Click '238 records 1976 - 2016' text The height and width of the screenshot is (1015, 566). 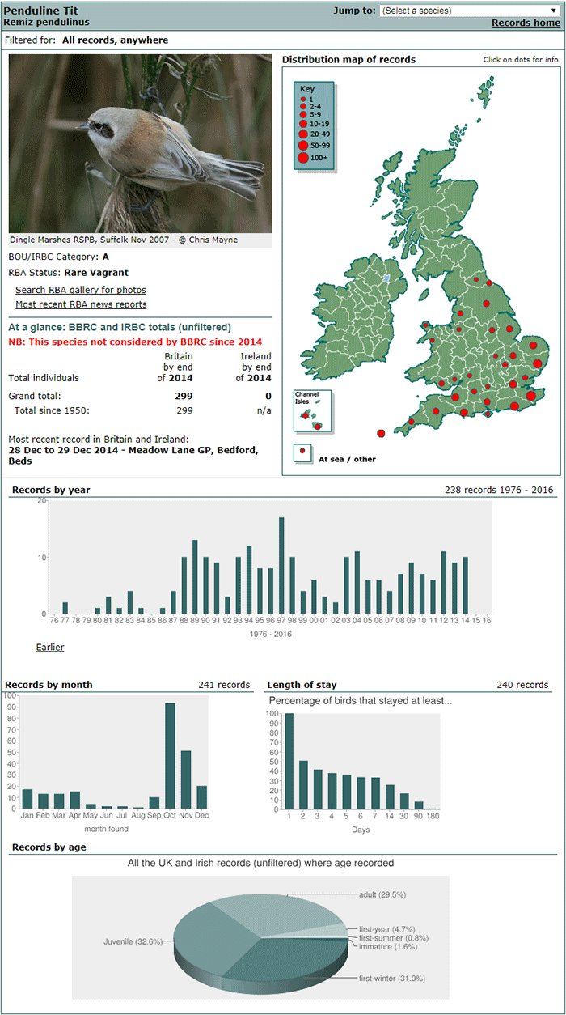coord(500,490)
